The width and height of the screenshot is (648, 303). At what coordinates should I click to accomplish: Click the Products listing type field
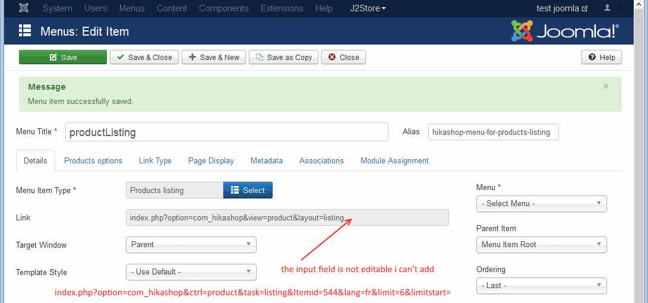175,190
